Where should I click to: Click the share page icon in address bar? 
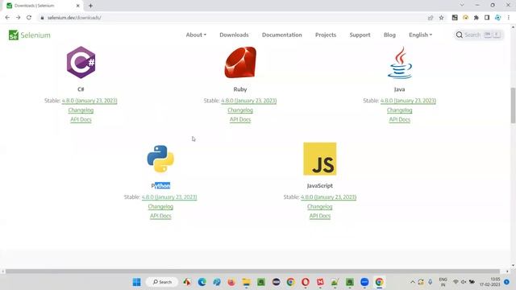pyautogui.click(x=431, y=18)
